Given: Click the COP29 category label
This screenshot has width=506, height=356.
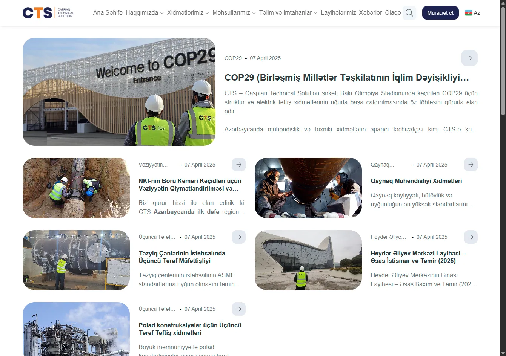Looking at the screenshot, I should pyautogui.click(x=233, y=58).
